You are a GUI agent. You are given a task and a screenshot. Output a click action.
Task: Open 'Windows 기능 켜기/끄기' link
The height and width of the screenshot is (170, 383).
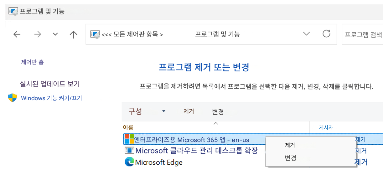(51, 98)
